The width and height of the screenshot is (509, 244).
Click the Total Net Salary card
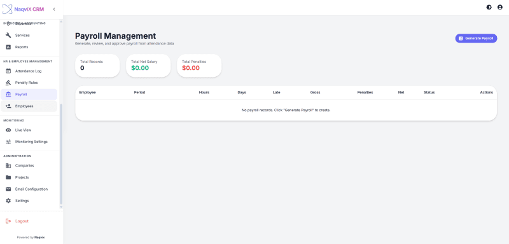(148, 65)
